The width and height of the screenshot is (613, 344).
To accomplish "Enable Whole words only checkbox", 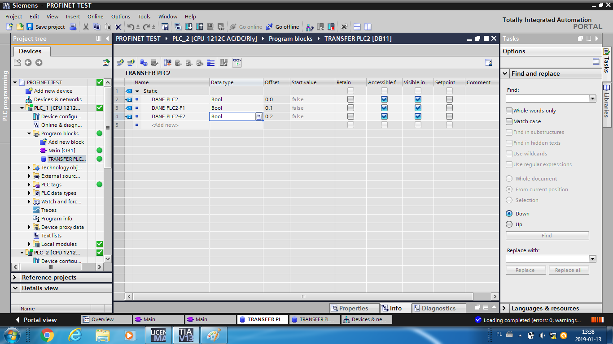I will [x=509, y=111].
